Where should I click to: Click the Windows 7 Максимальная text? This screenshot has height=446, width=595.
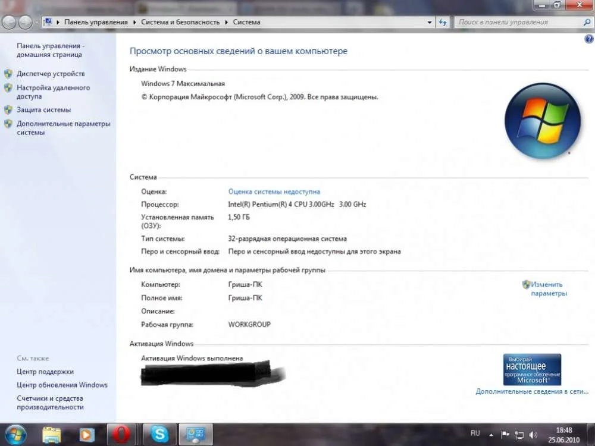[183, 83]
